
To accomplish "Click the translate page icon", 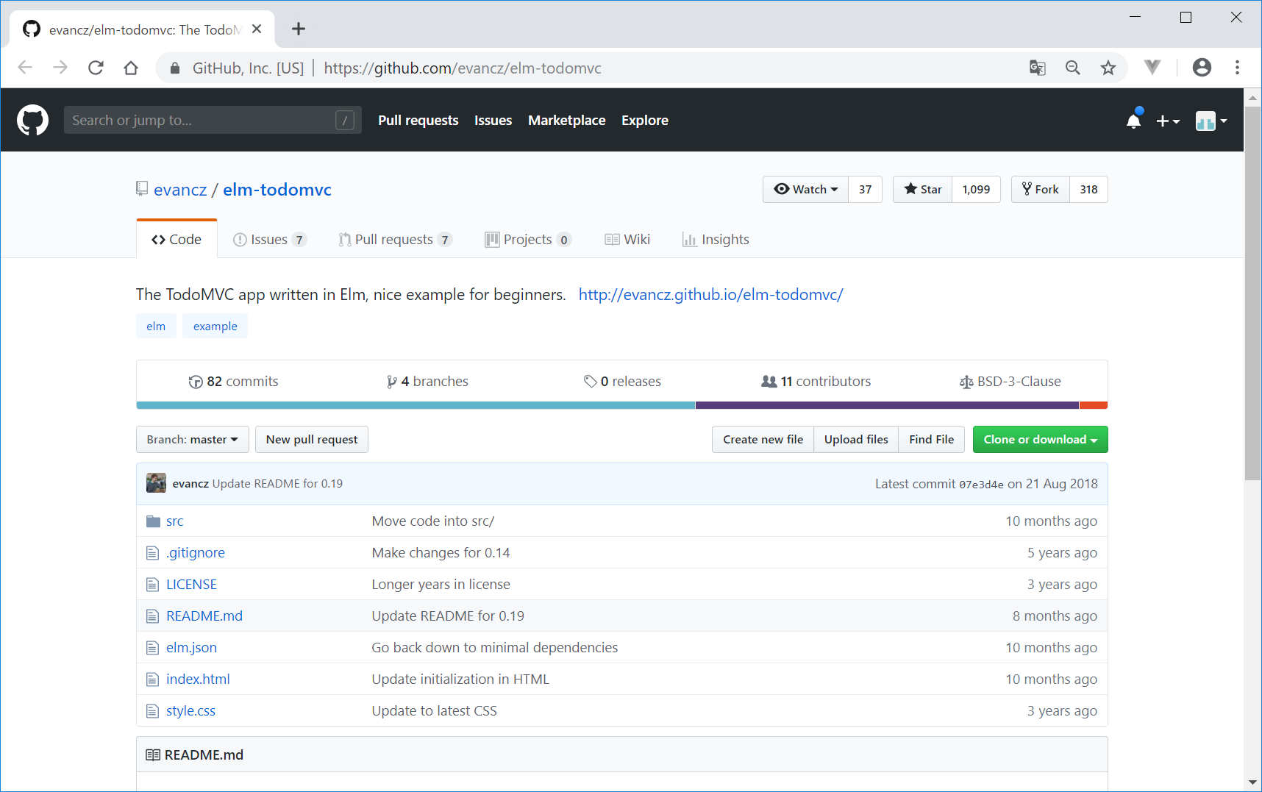I will (x=1037, y=68).
